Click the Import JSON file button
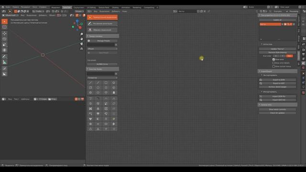Image resolution: width=306 pixels, height=172 pixels. click(277, 97)
